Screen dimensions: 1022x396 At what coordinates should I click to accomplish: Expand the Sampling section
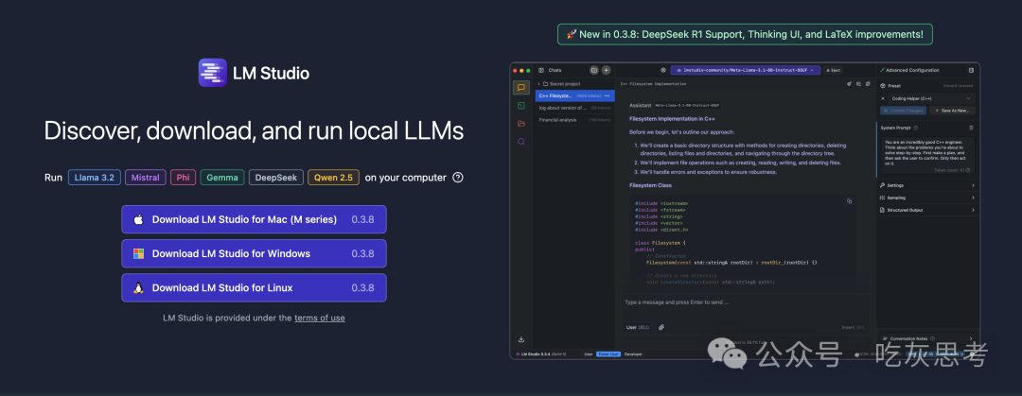(926, 198)
